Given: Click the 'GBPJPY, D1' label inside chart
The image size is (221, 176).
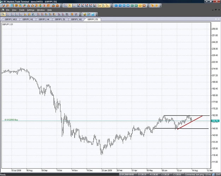Looking at the screenshot, I should click(8, 24).
